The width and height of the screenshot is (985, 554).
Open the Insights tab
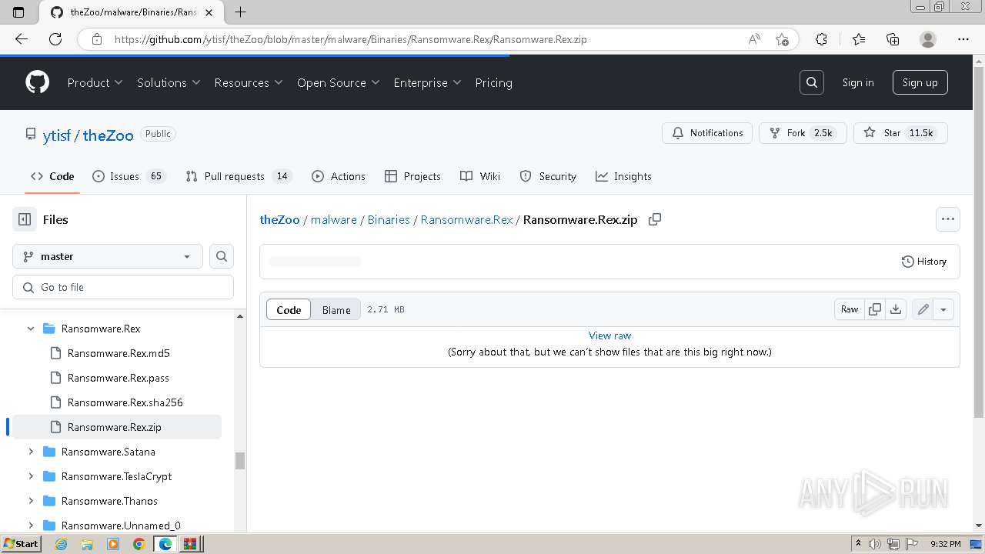point(623,176)
